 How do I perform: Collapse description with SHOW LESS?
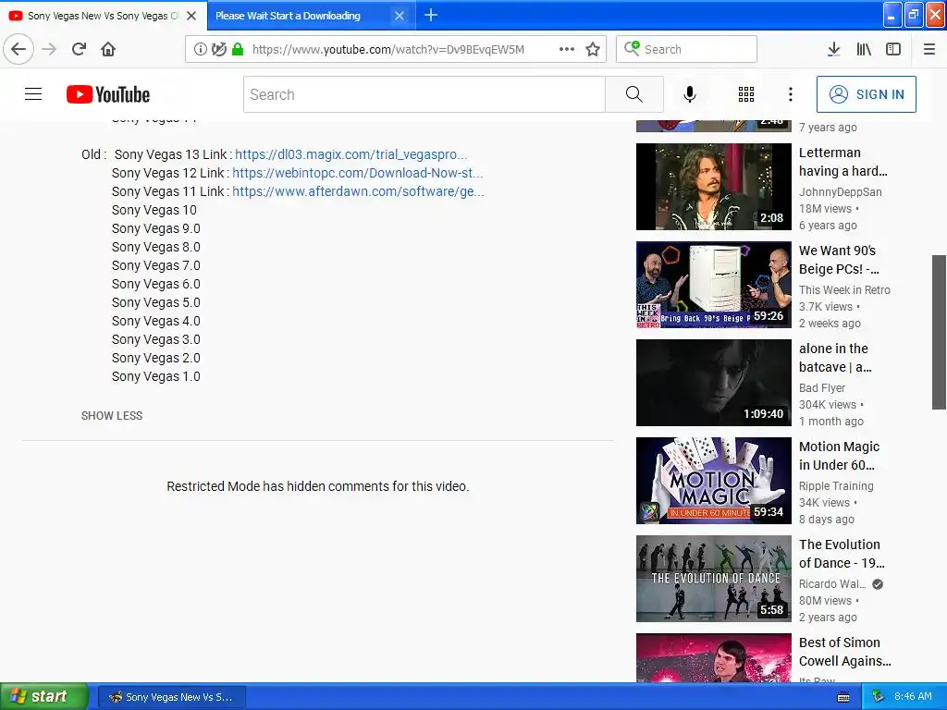click(112, 416)
